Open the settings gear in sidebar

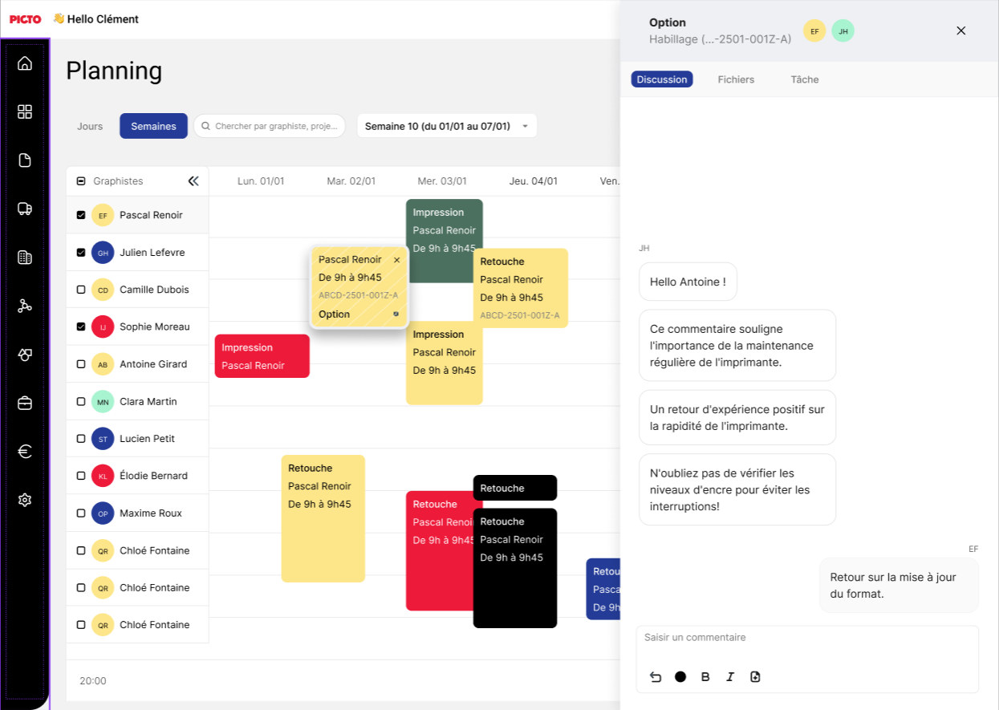click(25, 500)
